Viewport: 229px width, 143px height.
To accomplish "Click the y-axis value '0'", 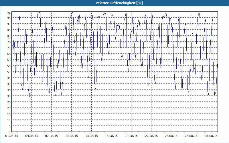I will [10, 132].
